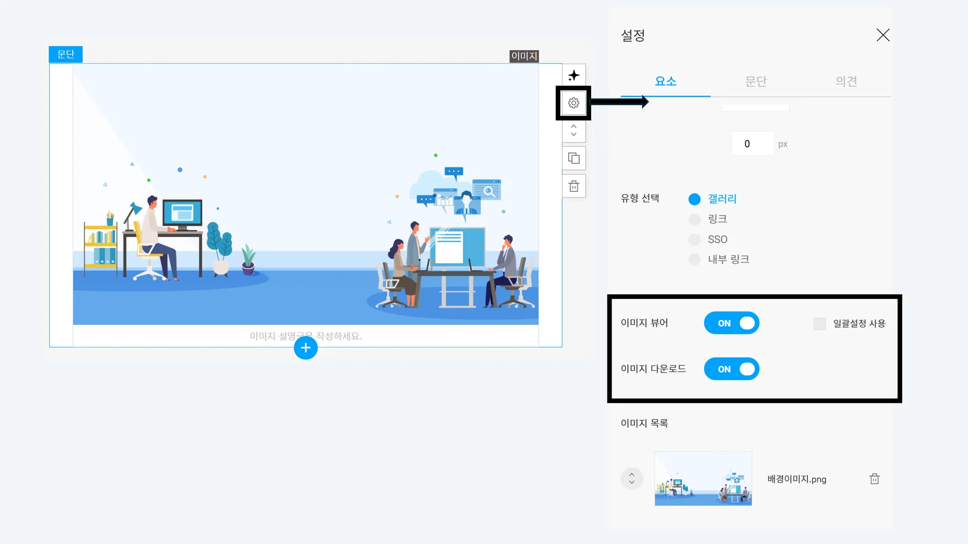968x544 pixels.
Task: Click the AI sparkle icon in toolbar
Action: click(x=574, y=76)
